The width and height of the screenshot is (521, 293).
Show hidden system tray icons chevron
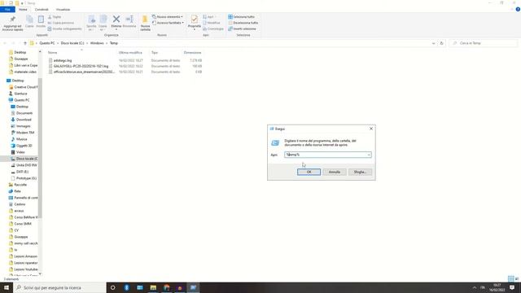click(475, 287)
